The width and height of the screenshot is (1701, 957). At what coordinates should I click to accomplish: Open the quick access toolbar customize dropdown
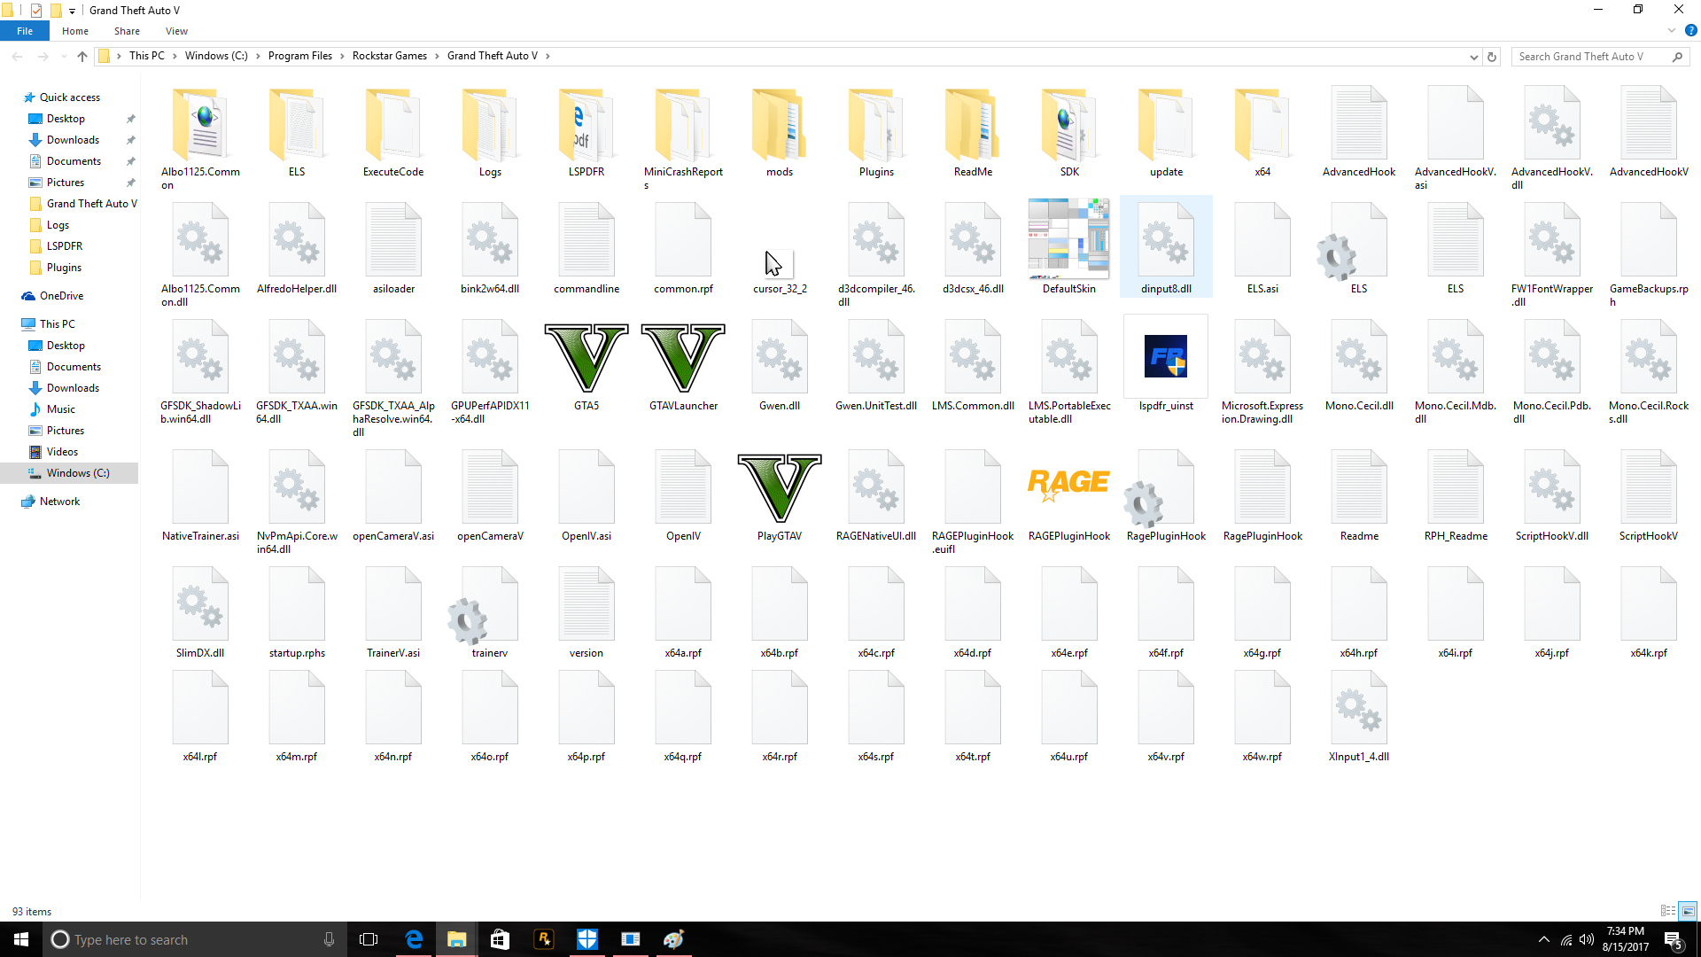(73, 11)
